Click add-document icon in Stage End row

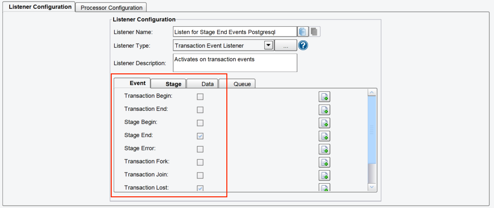coord(324,136)
